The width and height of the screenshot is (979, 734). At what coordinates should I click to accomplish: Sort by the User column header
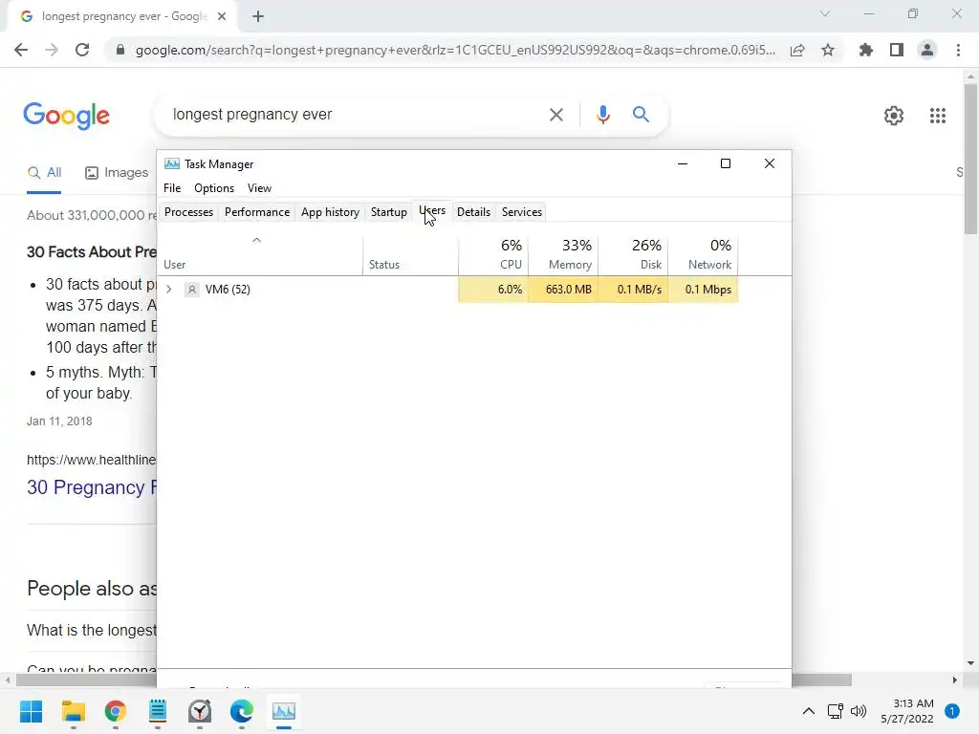[260, 255]
